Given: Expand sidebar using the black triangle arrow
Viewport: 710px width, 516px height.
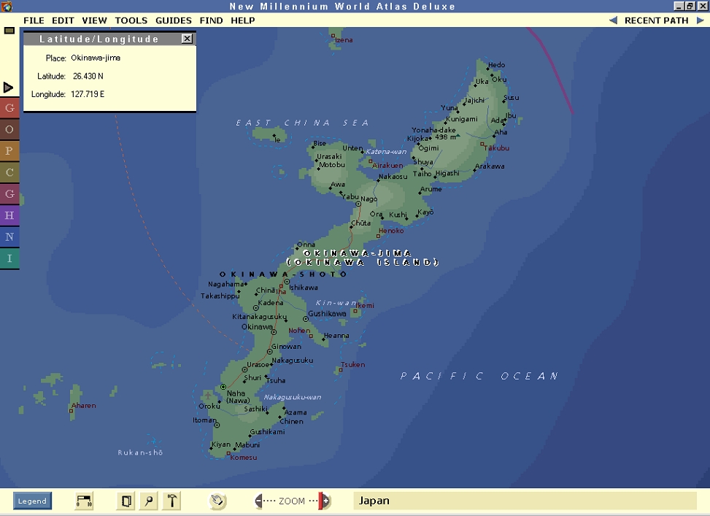Looking at the screenshot, I should (x=8, y=88).
